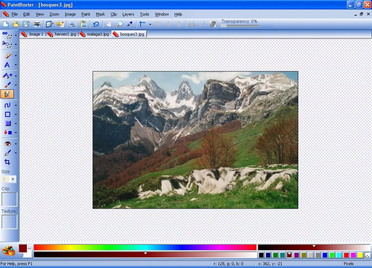Select the curve line tool
Image resolution: width=372 pixels, height=268 pixels.
7,105
